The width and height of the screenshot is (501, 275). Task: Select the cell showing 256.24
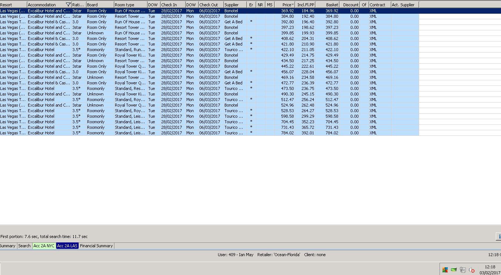tap(305, 100)
